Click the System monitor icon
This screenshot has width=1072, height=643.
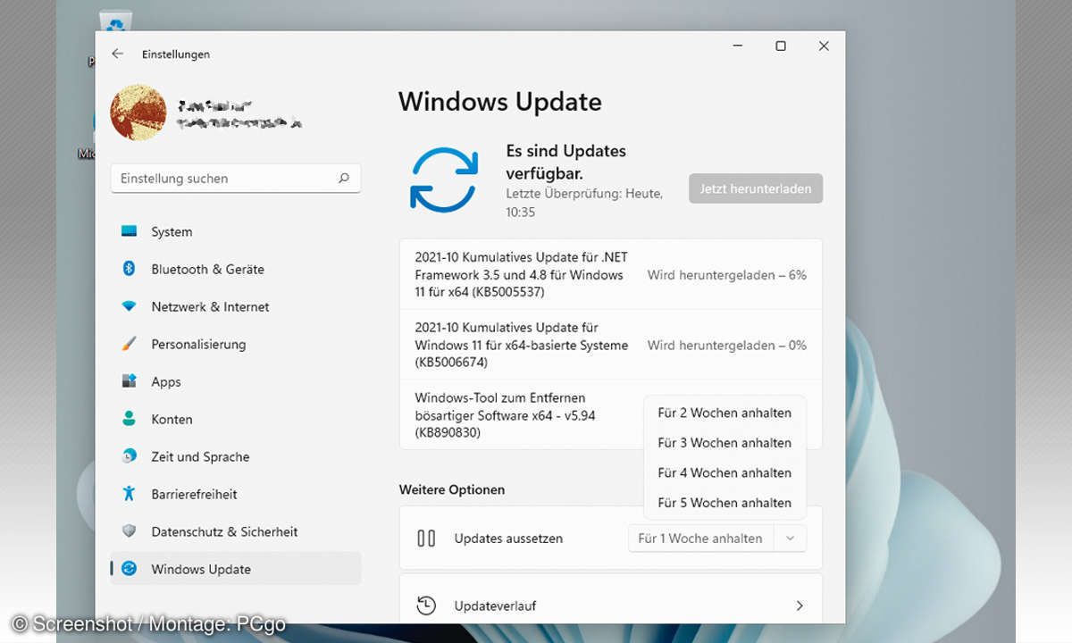pos(129,231)
